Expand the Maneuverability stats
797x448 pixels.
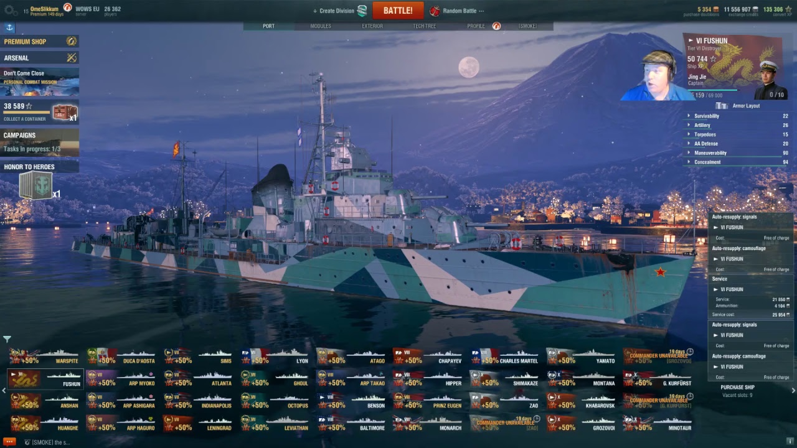(737, 153)
